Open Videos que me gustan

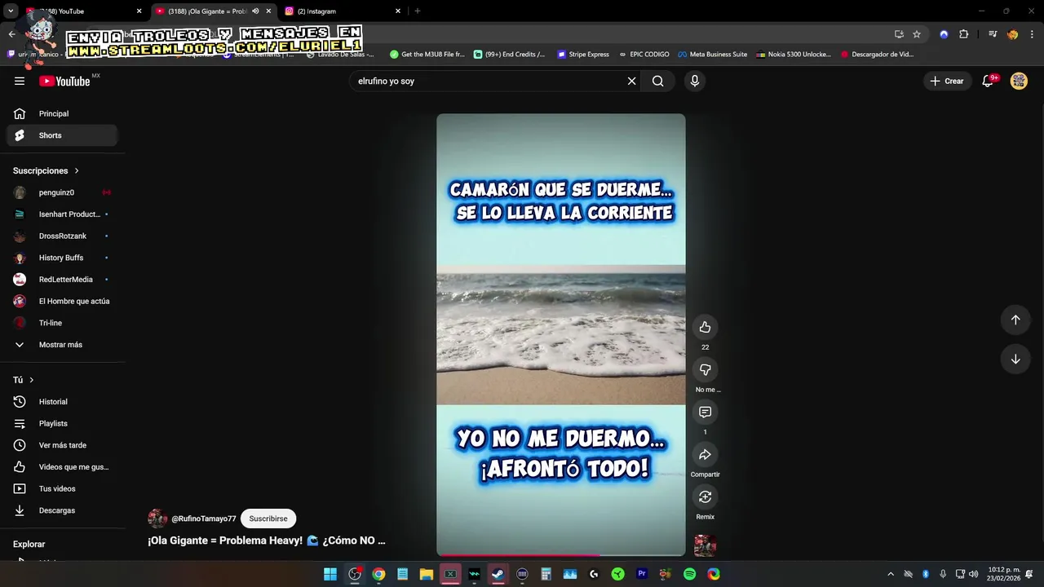pyautogui.click(x=62, y=467)
